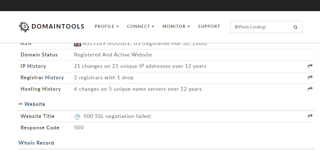
Task: Click the favicon beside 500 SSL negotiation failed
Action: point(77,116)
